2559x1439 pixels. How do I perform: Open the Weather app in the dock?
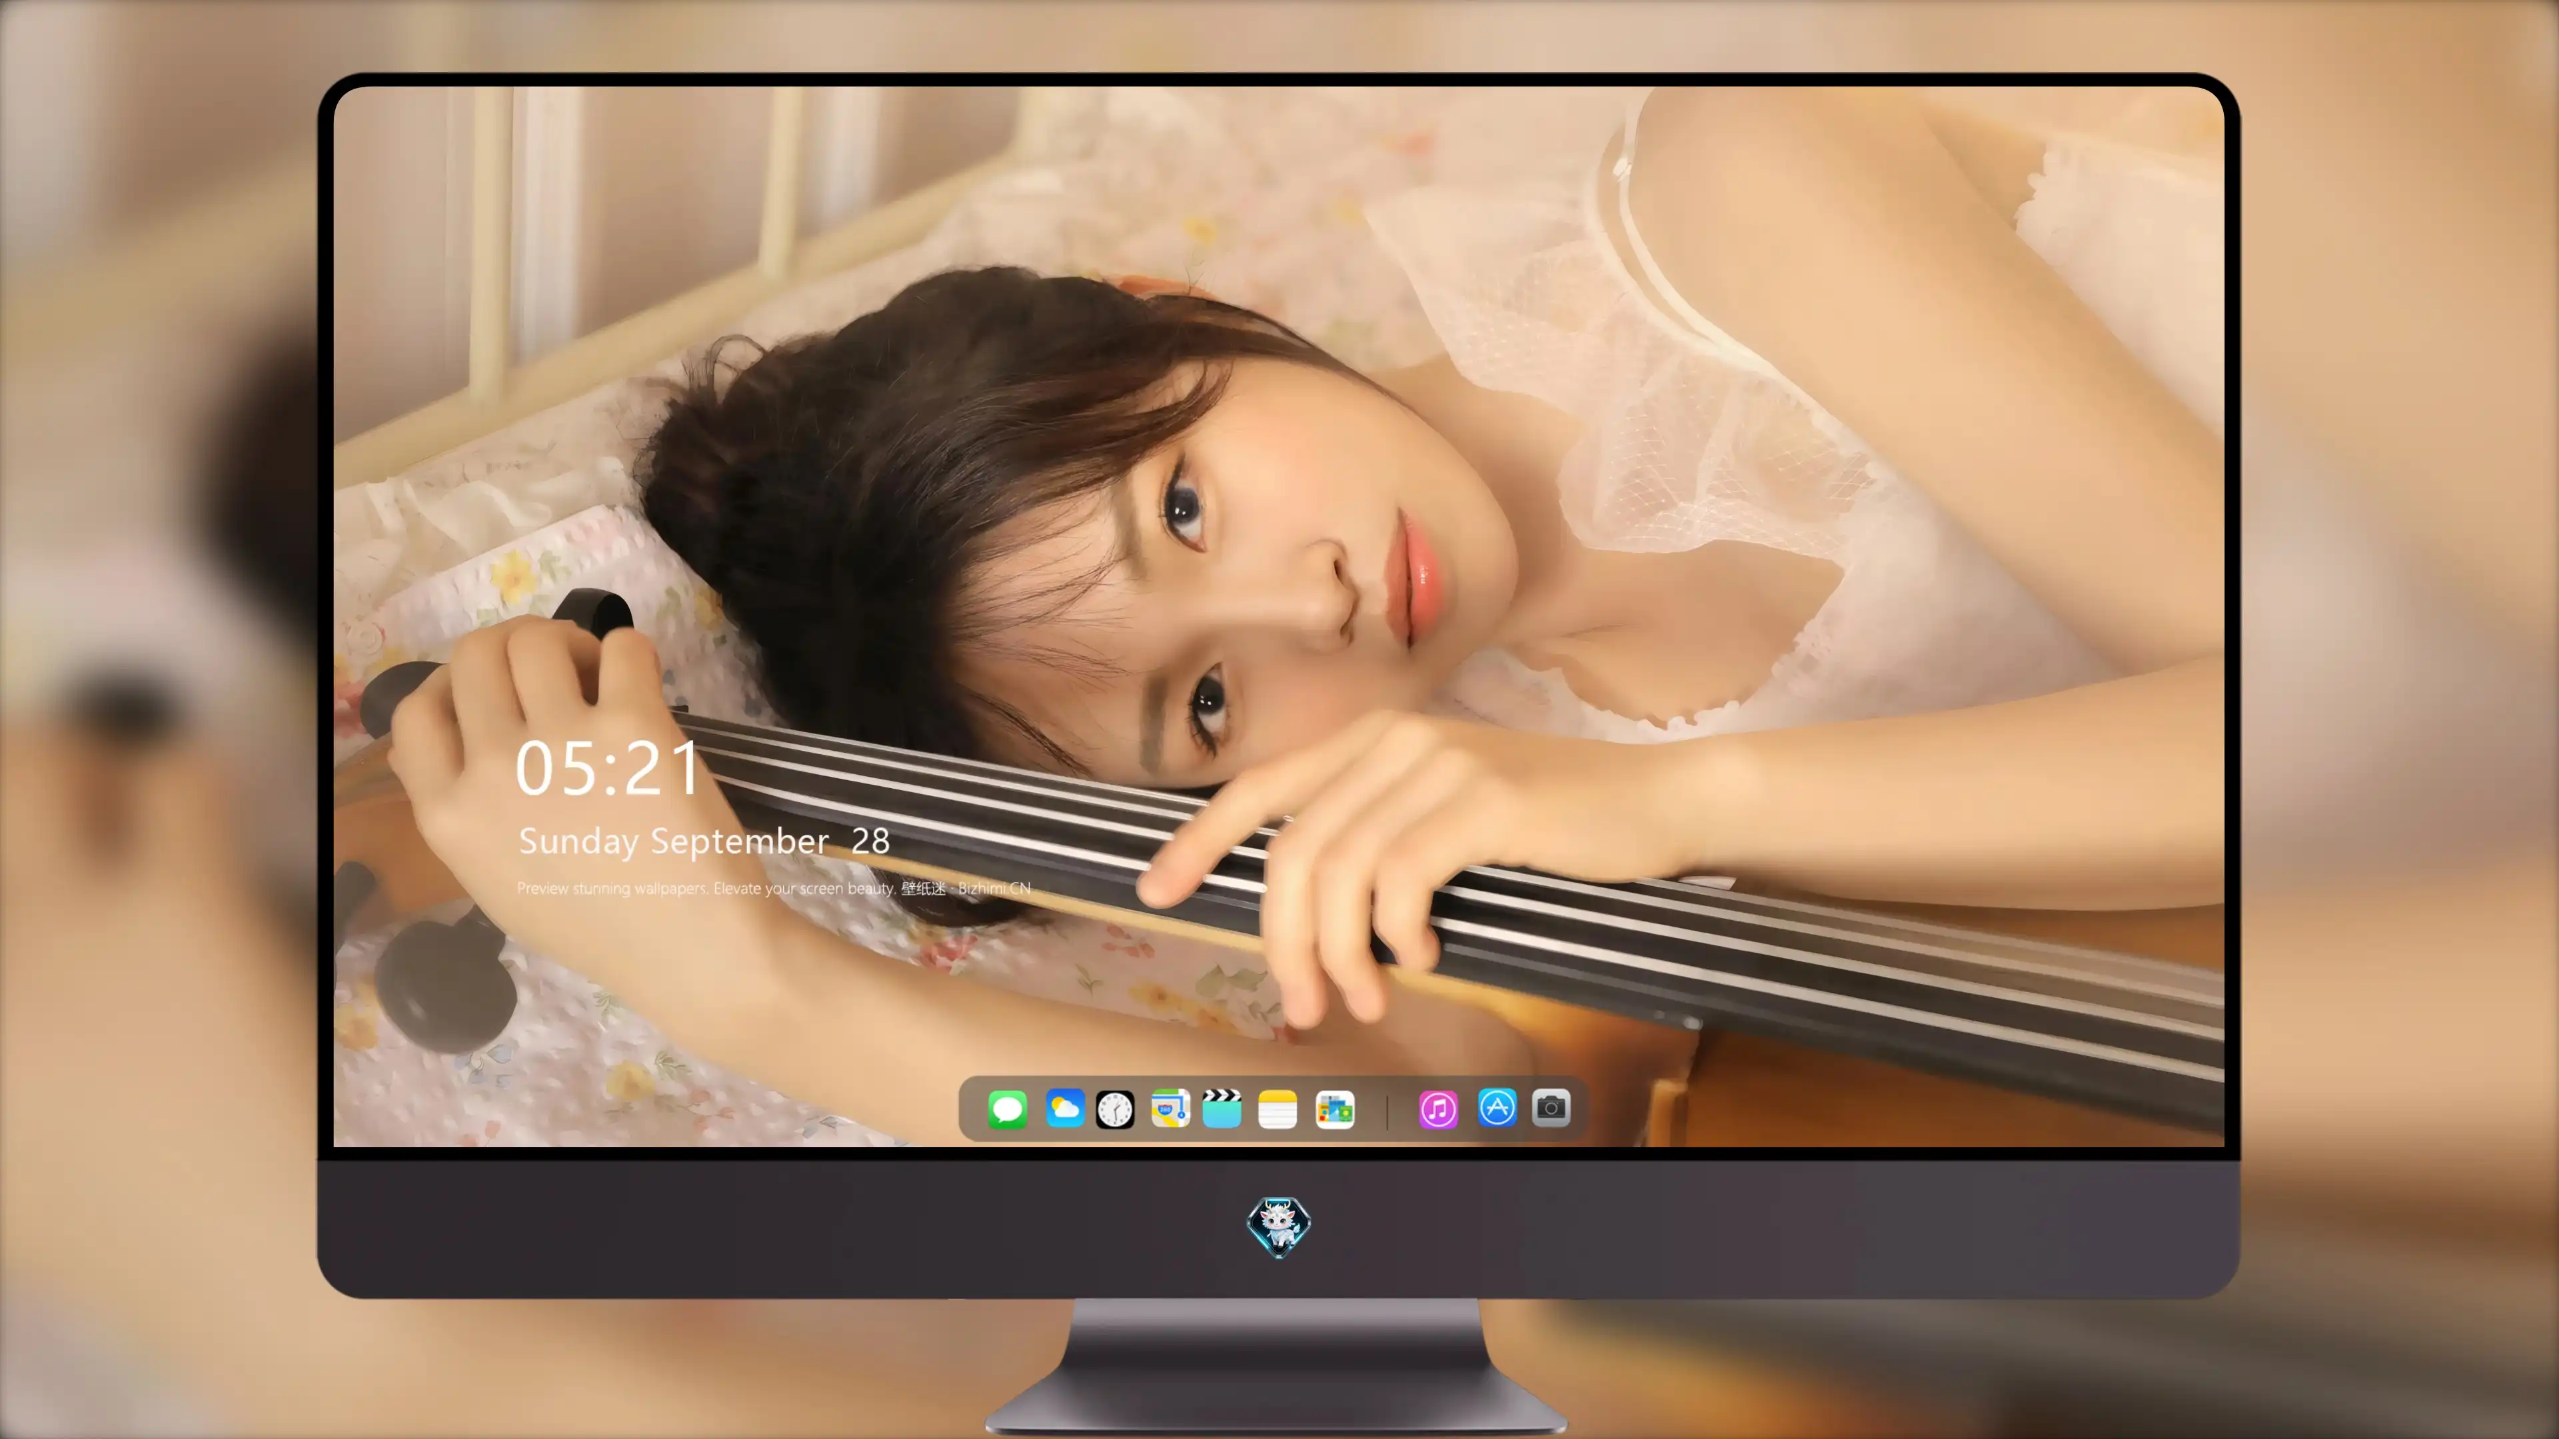pyautogui.click(x=1065, y=1109)
